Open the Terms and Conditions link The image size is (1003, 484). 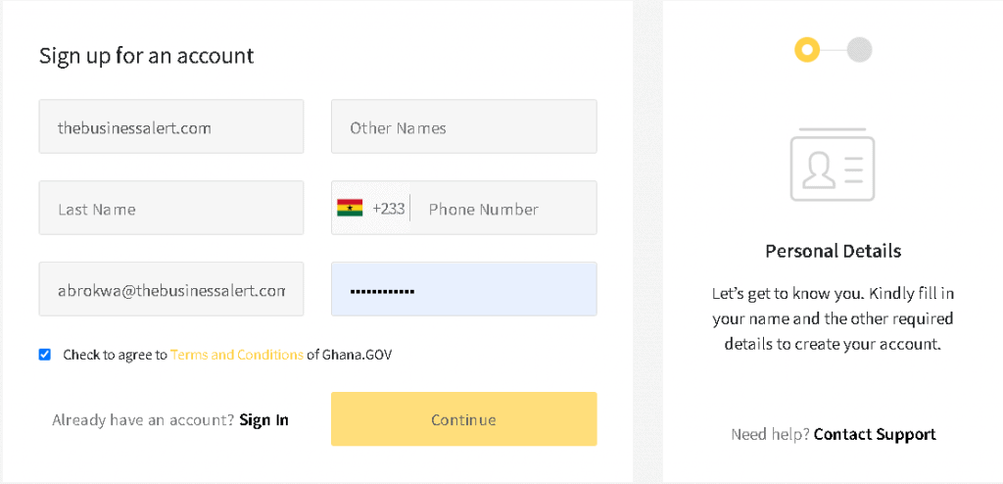(237, 355)
